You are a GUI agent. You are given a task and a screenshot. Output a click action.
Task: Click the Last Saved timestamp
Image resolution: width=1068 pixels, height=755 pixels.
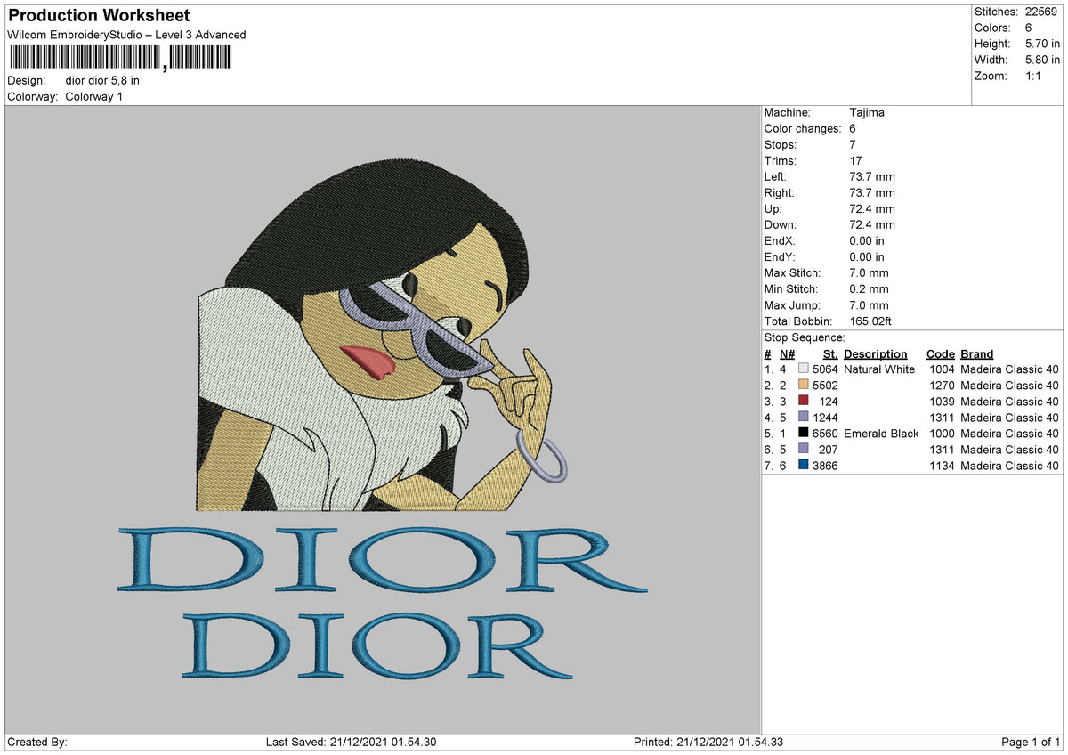(x=351, y=743)
